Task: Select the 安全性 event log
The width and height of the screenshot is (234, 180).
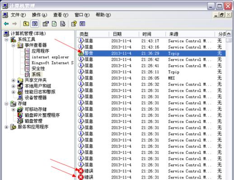Action: tap(38, 68)
